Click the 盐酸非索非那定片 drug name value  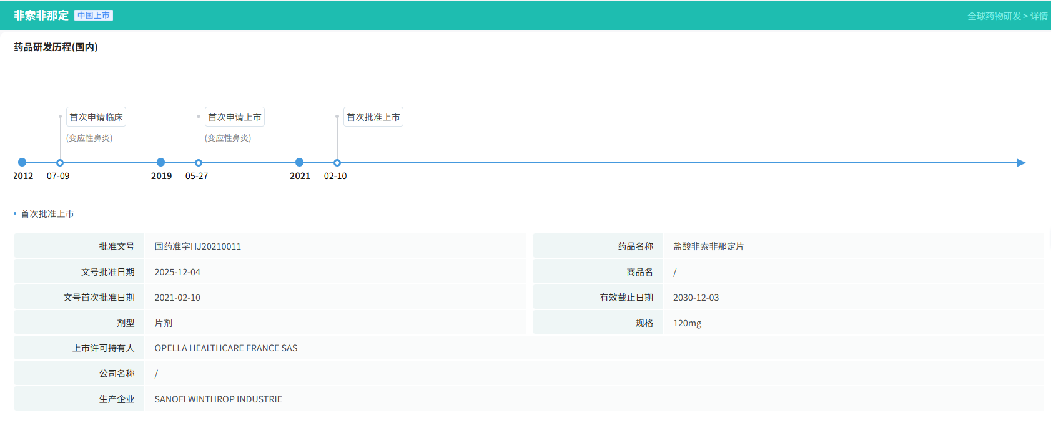tap(708, 246)
